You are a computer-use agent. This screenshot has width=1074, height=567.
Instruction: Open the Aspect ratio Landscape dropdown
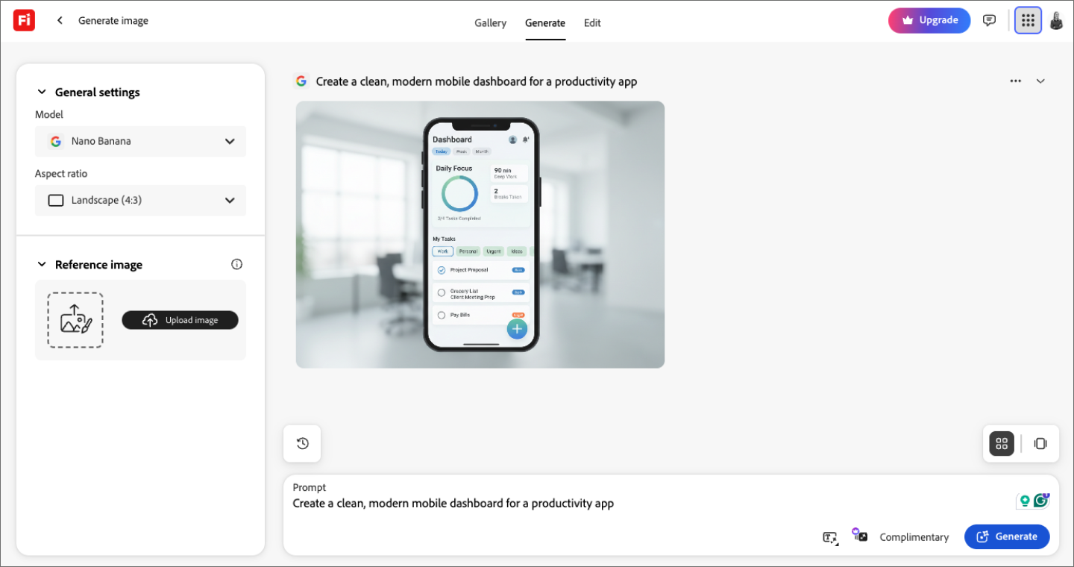(140, 200)
